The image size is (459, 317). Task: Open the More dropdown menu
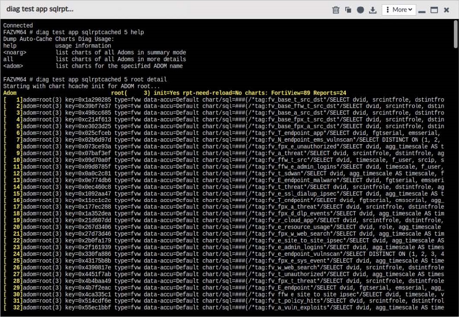pyautogui.click(x=399, y=10)
